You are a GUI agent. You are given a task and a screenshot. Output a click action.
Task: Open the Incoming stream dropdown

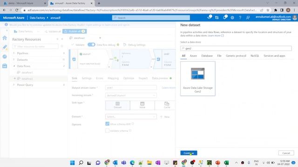pyautogui.click(x=131, y=95)
